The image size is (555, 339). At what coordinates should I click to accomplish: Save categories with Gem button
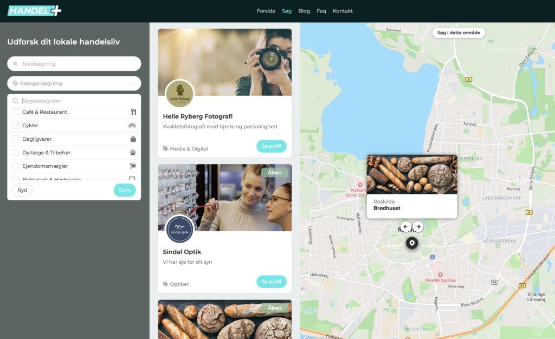click(x=125, y=190)
